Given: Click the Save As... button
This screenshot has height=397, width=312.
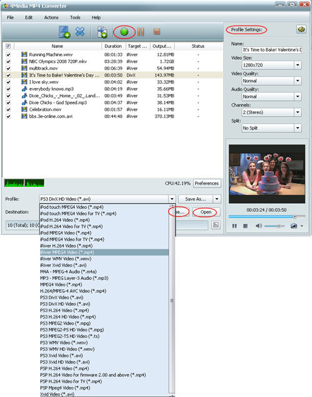Looking at the screenshot, I should click(195, 199).
